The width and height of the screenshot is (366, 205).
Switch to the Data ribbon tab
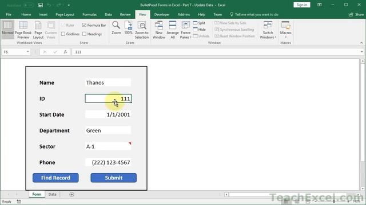click(x=108, y=14)
